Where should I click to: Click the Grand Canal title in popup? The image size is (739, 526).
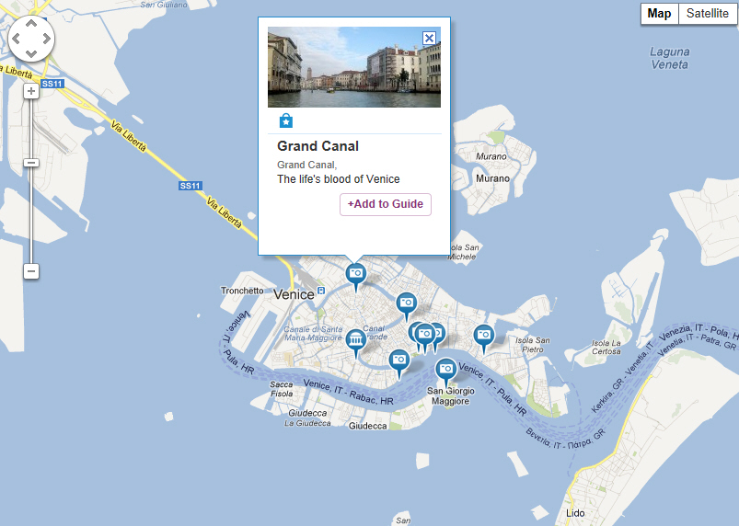pos(318,146)
